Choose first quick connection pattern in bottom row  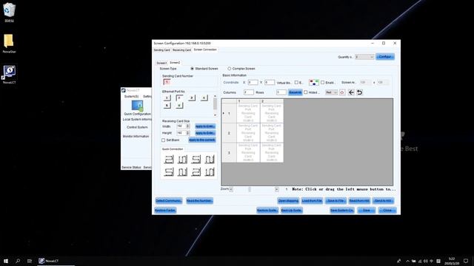click(169, 172)
